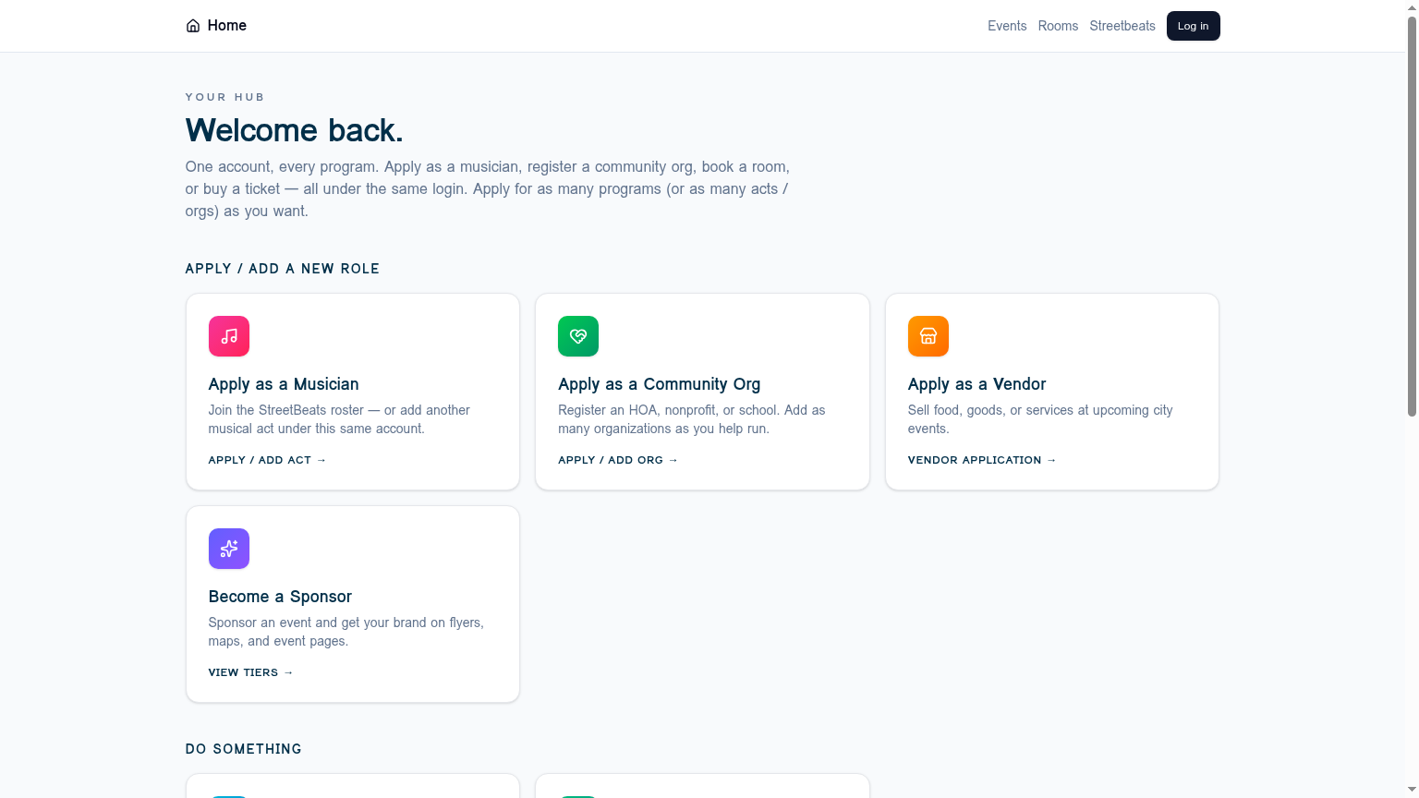Click the 'One account, every program' paragraph
The height and width of the screenshot is (798, 1419).
[487, 189]
